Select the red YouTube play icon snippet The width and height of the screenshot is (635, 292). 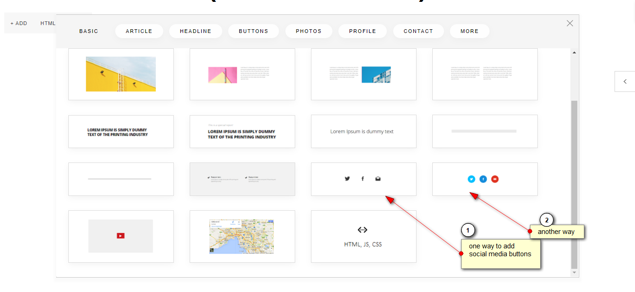(x=120, y=236)
